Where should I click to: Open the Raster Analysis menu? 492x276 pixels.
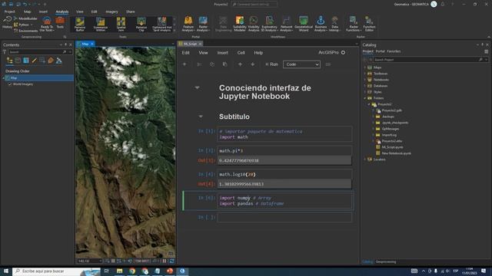click(203, 24)
